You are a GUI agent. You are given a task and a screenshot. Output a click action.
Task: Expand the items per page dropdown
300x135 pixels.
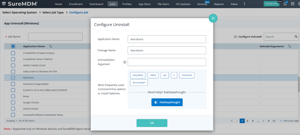tap(281, 121)
